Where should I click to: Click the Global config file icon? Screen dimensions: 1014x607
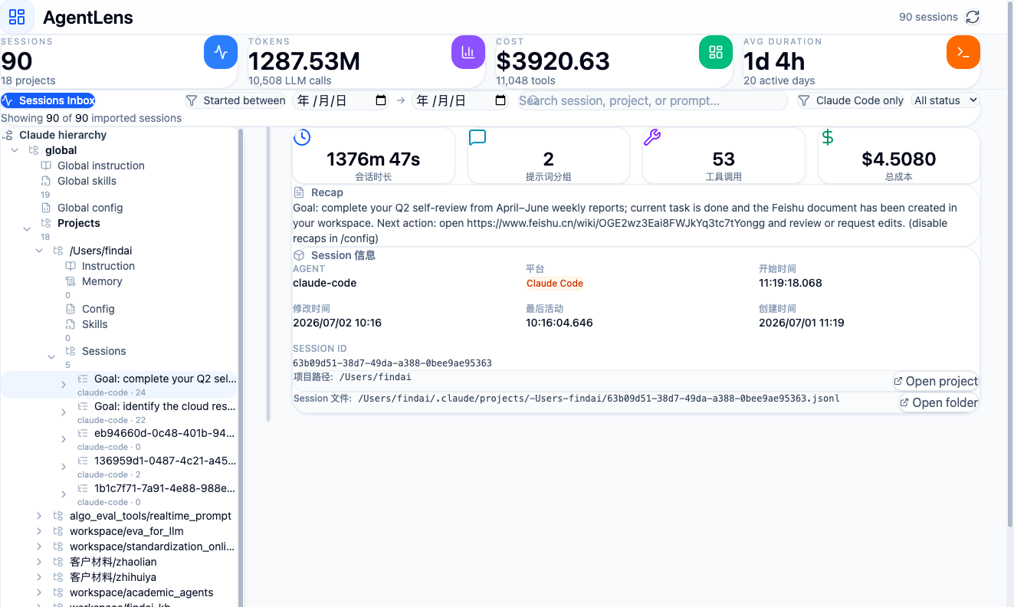[x=46, y=208]
